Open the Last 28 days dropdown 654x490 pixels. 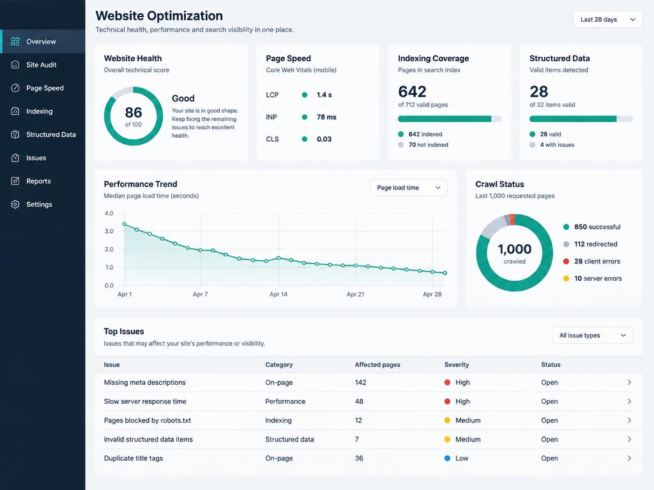click(608, 20)
